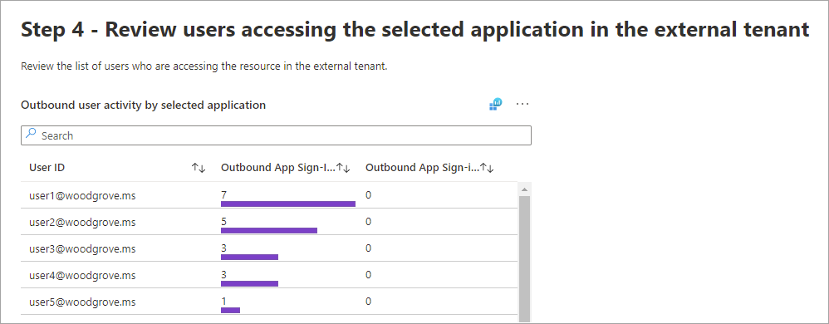Click the purple bar showing 5 sign-ins
Image resolution: width=829 pixels, height=324 pixels.
coord(269,230)
